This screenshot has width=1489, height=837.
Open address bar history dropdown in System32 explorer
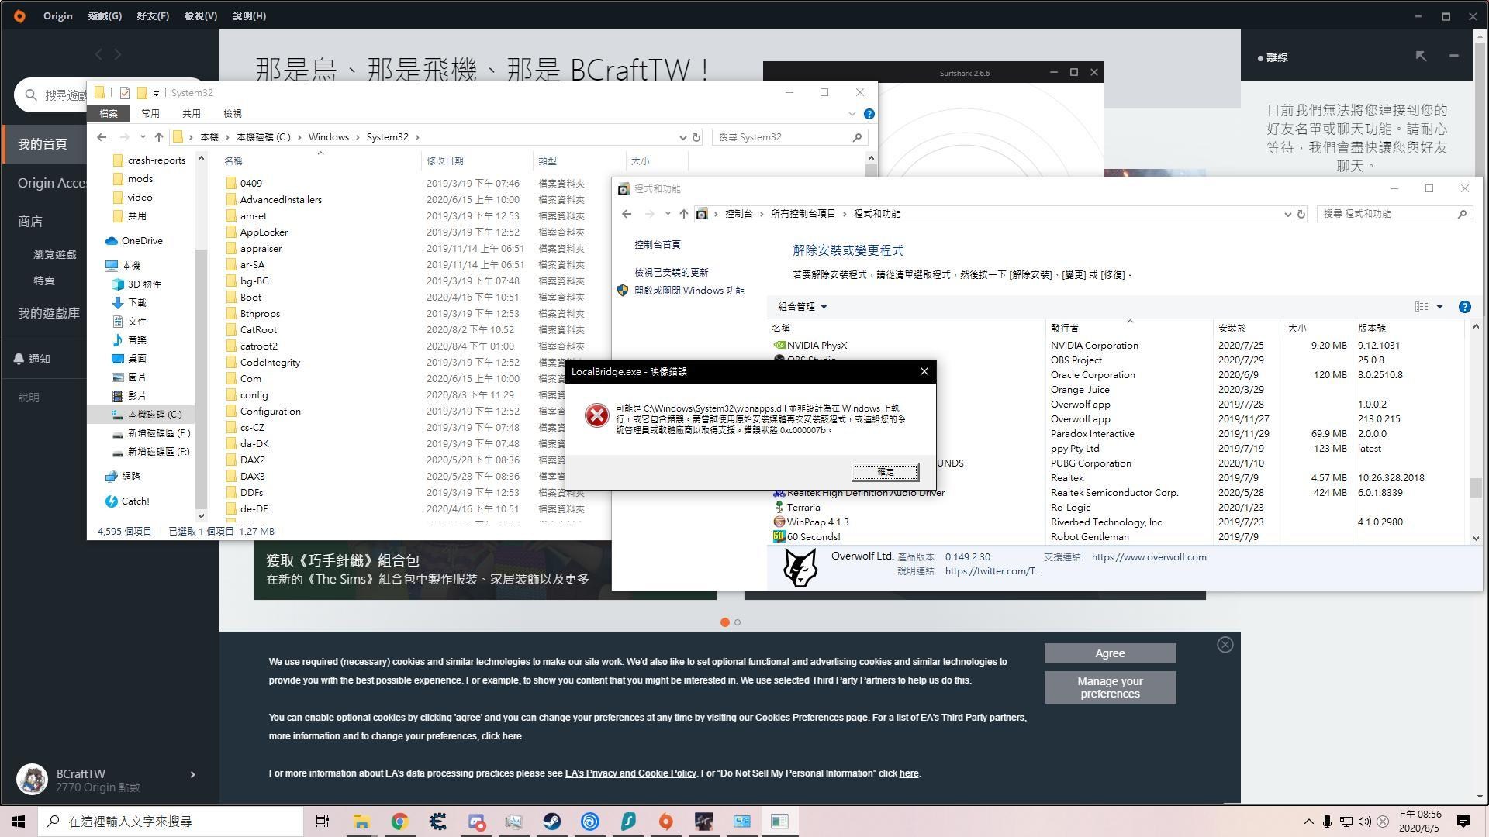point(682,137)
